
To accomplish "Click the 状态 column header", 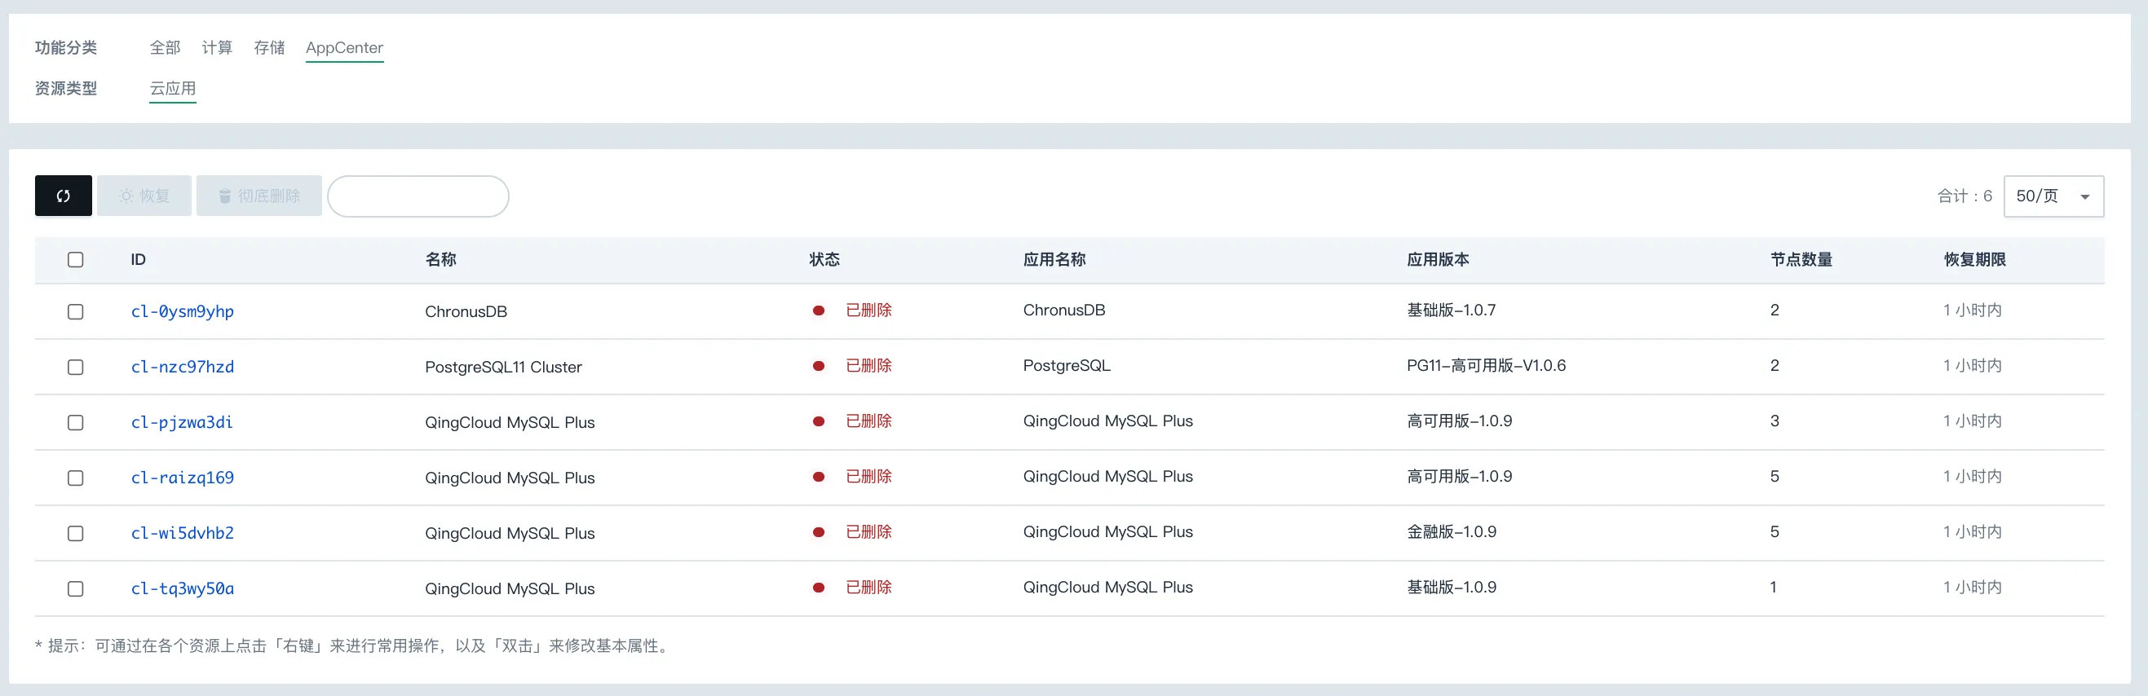I will (x=824, y=259).
